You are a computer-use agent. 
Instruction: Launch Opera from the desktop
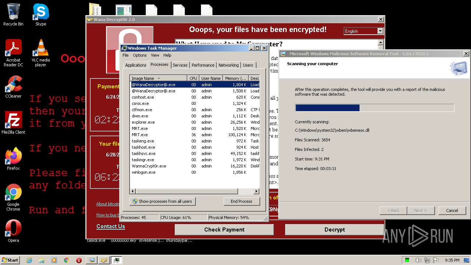13,231
